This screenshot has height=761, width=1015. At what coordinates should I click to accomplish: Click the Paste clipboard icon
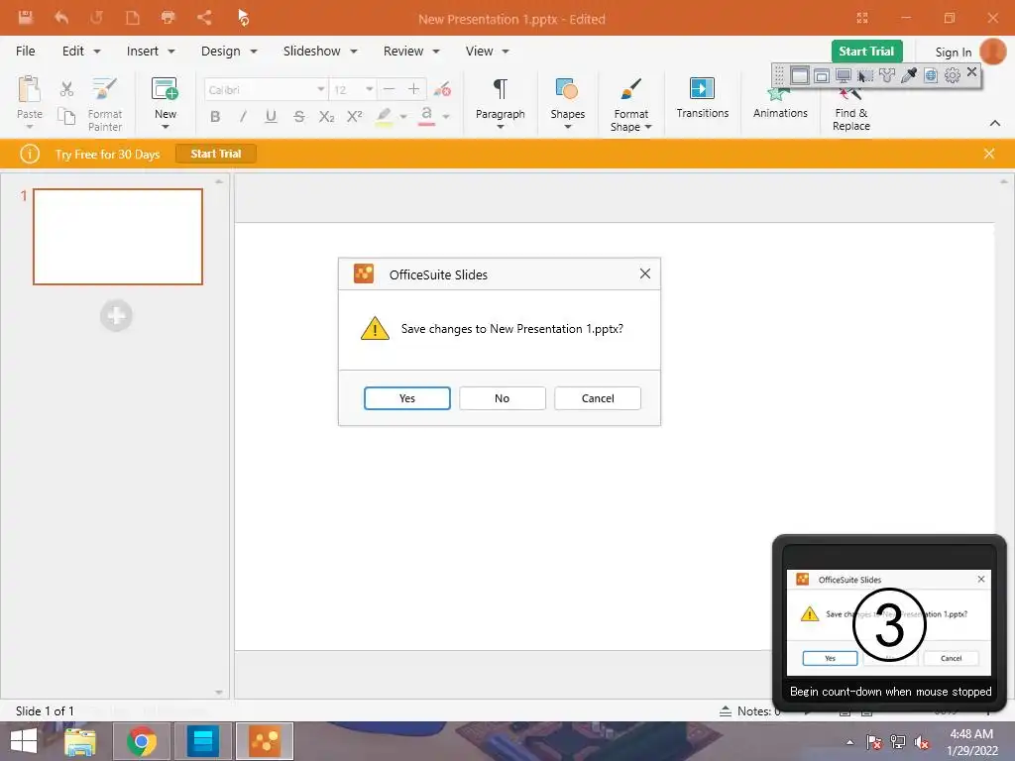(x=29, y=89)
